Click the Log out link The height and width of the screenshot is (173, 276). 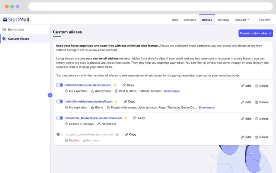tap(264, 19)
